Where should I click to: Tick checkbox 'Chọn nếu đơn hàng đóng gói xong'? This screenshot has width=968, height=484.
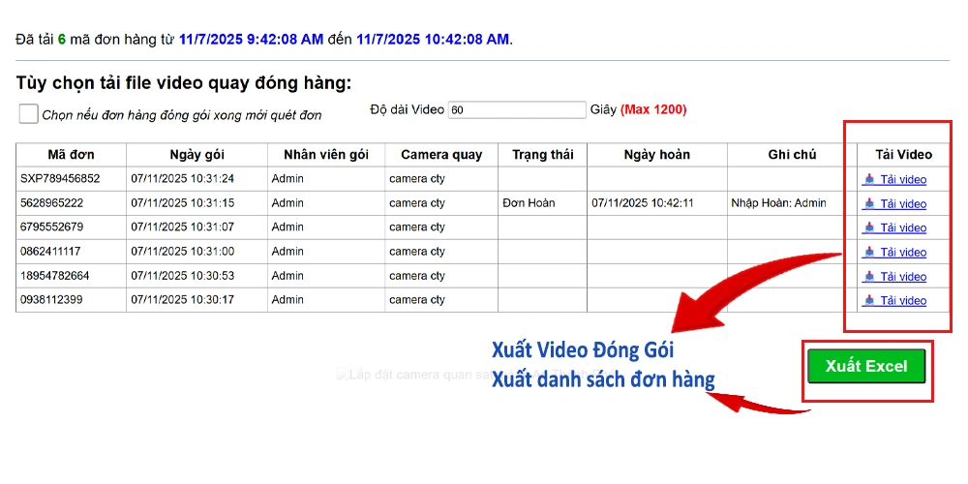tap(28, 113)
